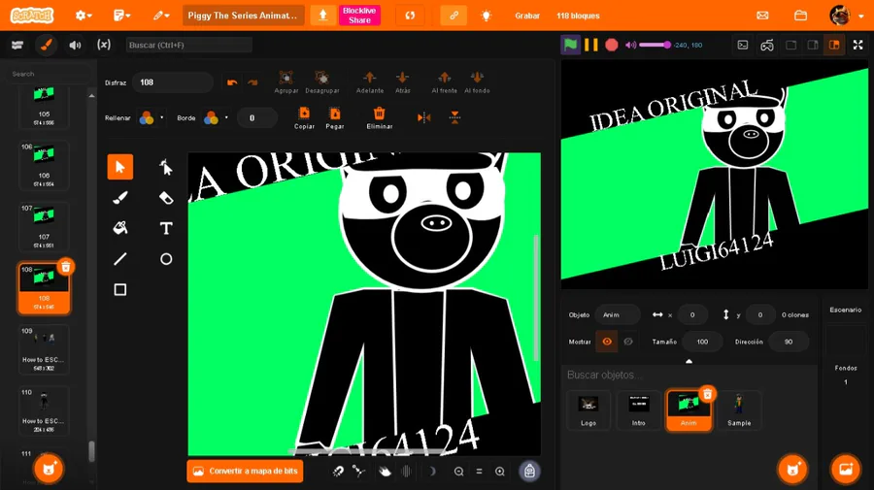Click the Borde outline color swatch
Image resolution: width=874 pixels, height=490 pixels.
(211, 118)
